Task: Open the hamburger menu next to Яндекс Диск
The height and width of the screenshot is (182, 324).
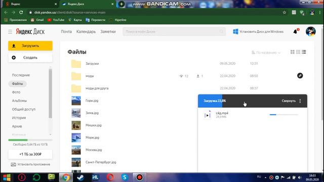Action: pyautogui.click(x=10, y=31)
